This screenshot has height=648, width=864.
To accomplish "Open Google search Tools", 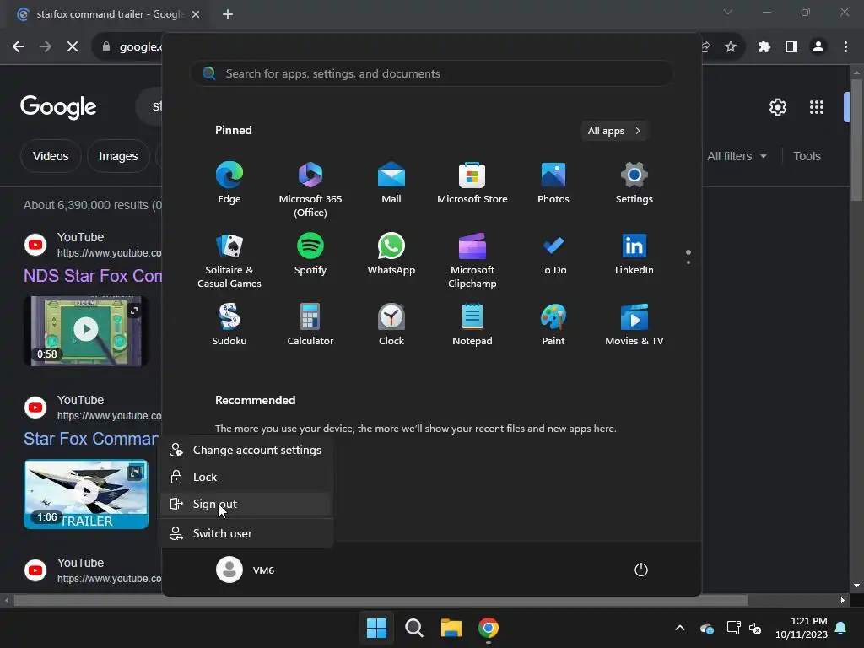I will coord(807,156).
